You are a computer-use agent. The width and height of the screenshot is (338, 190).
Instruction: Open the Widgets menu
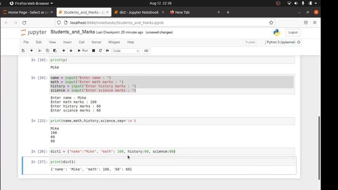coord(114,42)
